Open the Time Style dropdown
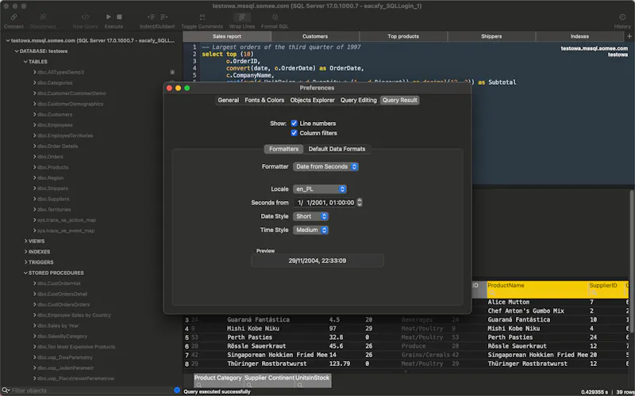Image resolution: width=635 pixels, height=396 pixels. [310, 230]
